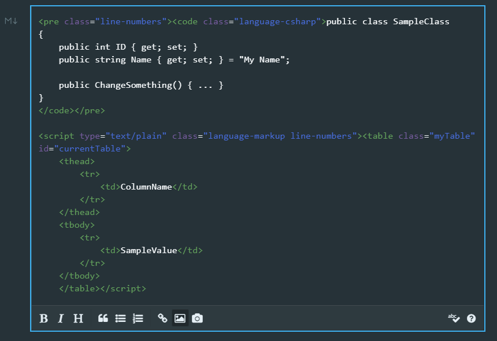Click the closing </code></pre> tag line
This screenshot has height=341, width=497.
pyautogui.click(x=72, y=110)
